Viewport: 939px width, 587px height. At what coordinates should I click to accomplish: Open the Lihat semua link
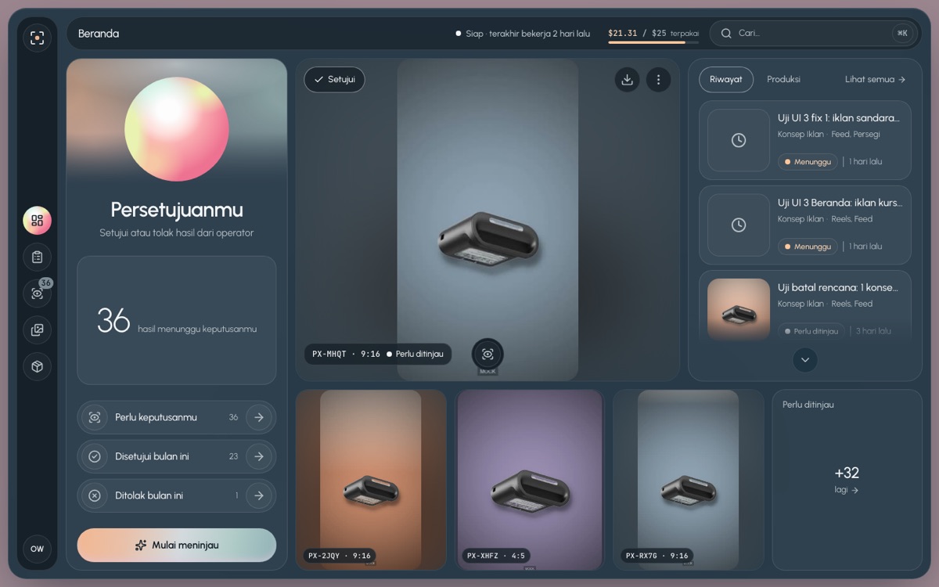click(875, 80)
